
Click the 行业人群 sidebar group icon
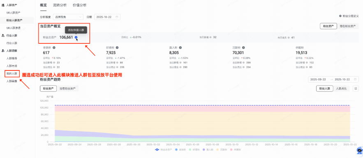click(x=3, y=36)
